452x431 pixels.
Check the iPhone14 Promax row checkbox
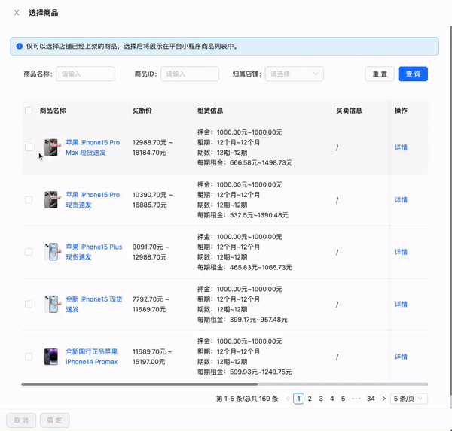tap(29, 357)
